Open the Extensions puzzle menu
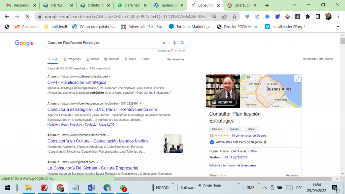 pyautogui.click(x=308, y=17)
